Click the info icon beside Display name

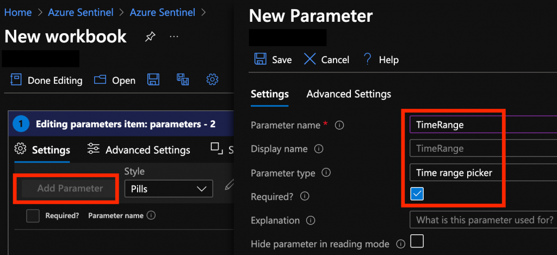click(x=319, y=149)
